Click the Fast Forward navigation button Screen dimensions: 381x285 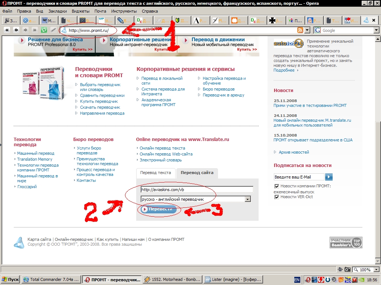pos(35,30)
